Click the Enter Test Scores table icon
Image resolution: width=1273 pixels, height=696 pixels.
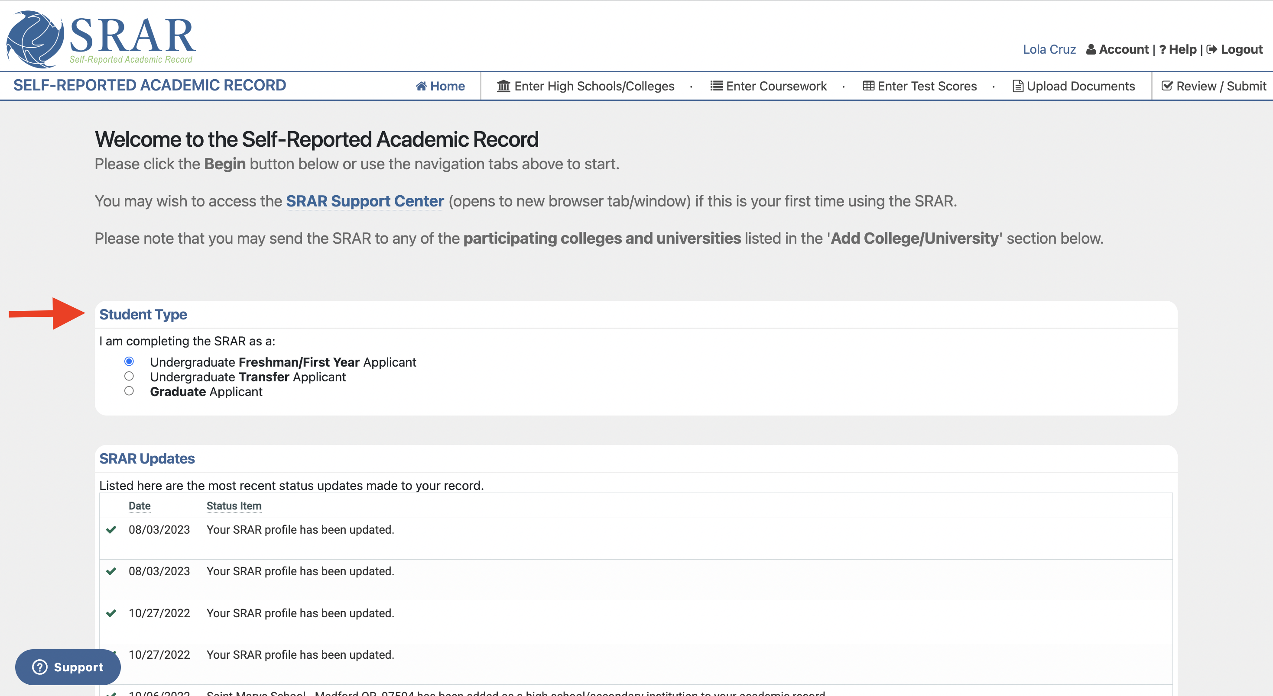click(868, 86)
